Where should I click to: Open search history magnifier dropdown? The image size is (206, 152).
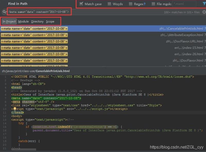tap(5, 12)
